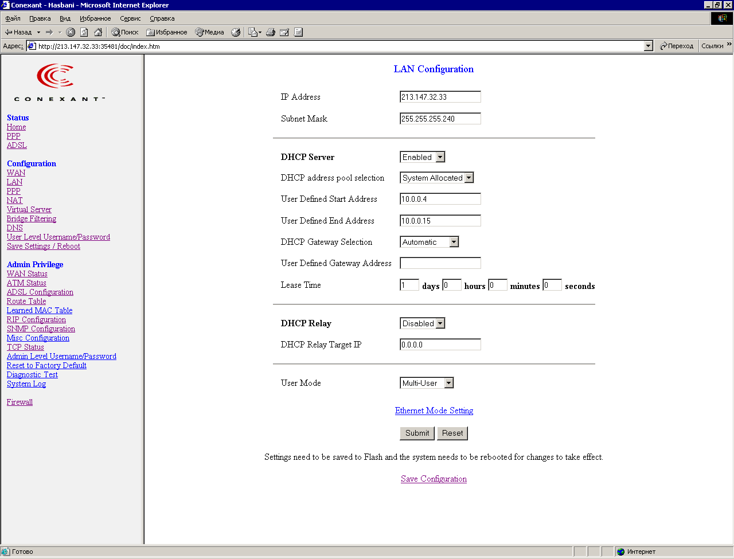
Task: Click the User Defined End Address field
Action: pos(440,221)
